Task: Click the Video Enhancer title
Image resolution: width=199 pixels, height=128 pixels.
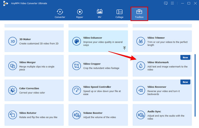Action: 93,38
